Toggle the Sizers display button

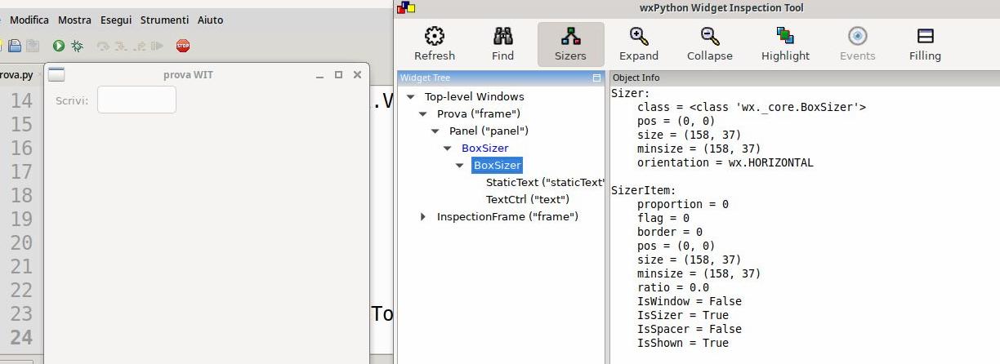[x=570, y=44]
